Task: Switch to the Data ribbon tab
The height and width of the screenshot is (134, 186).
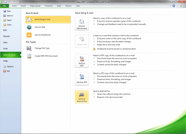Action: (x=59, y=6)
